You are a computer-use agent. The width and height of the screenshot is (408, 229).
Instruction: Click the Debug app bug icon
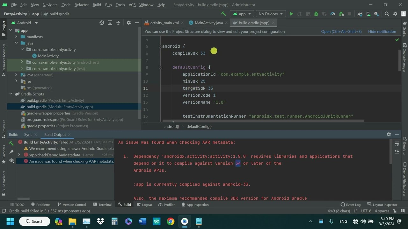point(316,14)
